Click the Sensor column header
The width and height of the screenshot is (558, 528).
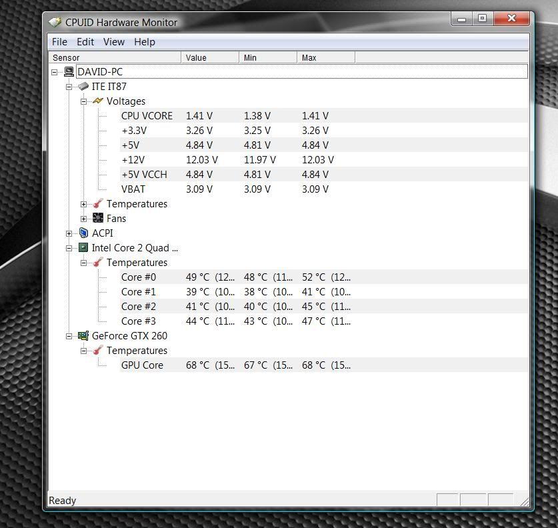(x=114, y=58)
